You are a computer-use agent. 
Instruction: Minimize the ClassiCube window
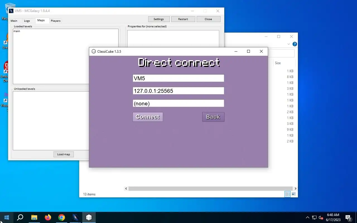coord(236,51)
